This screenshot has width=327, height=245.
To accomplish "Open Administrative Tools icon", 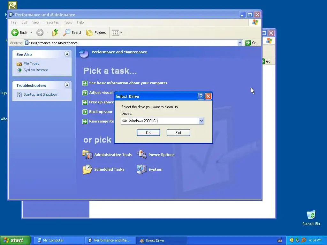I will pyautogui.click(x=87, y=155).
